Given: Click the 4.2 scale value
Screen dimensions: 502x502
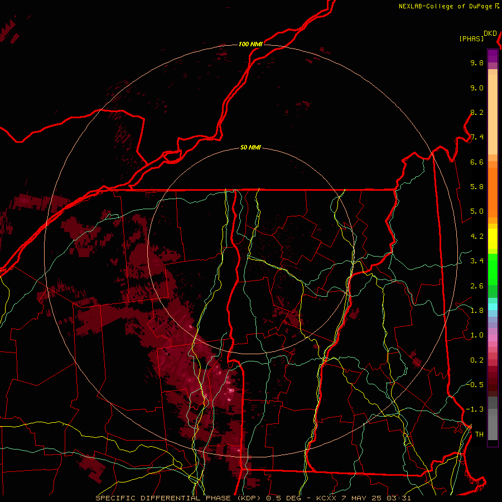Looking at the screenshot, I should pos(477,236).
